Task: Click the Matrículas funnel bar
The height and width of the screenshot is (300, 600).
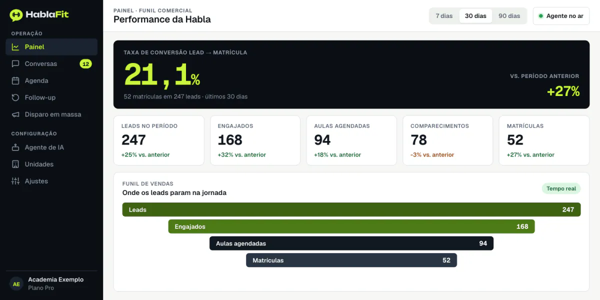Action: tap(351, 260)
